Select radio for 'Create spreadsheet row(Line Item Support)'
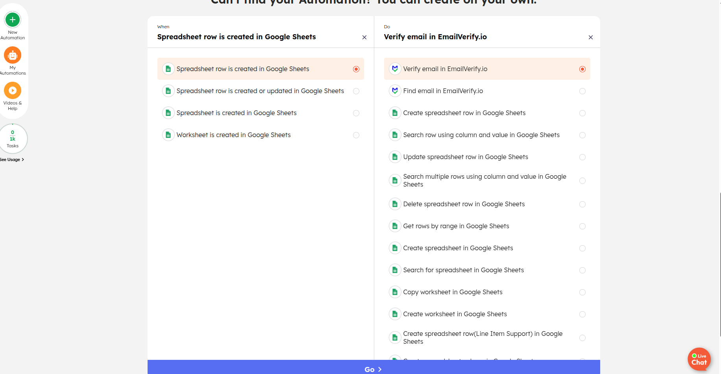The image size is (721, 374). (x=582, y=338)
